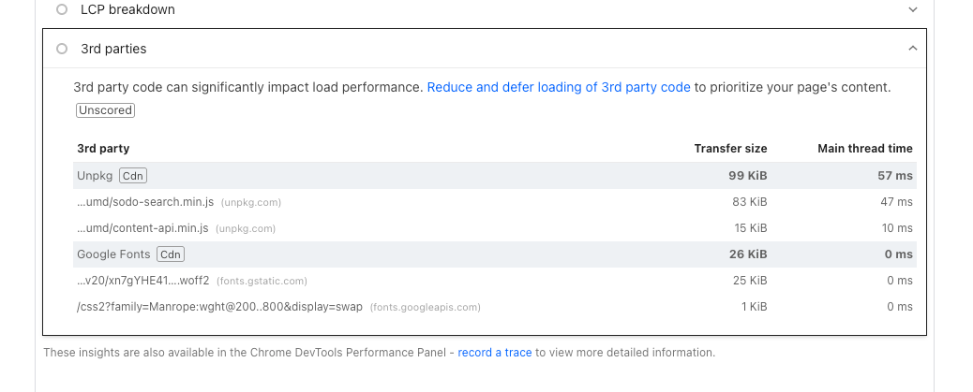This screenshot has height=392, width=973.
Task: Open 'Reduce and defer loading of 3rd party code' link
Action: [559, 87]
